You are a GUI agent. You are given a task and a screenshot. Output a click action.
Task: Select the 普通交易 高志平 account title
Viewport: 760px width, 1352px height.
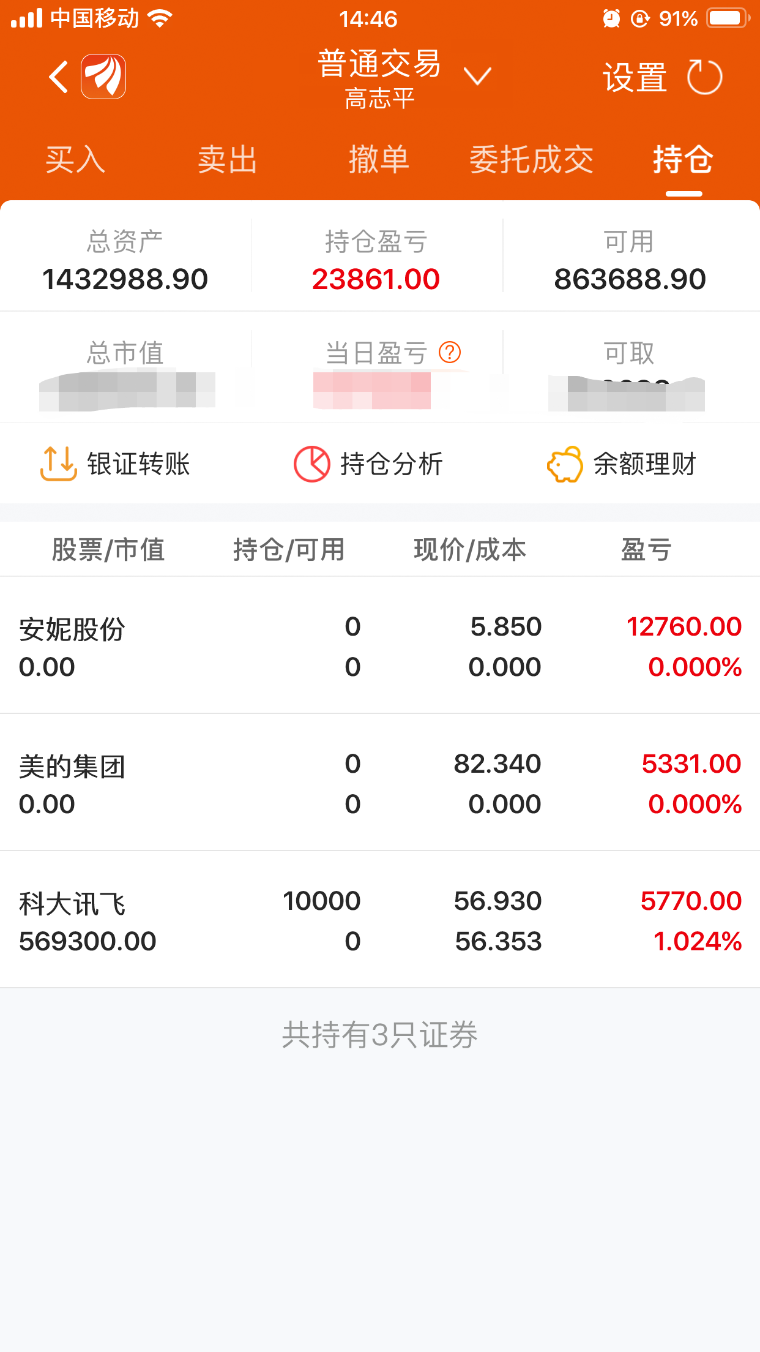tap(379, 80)
